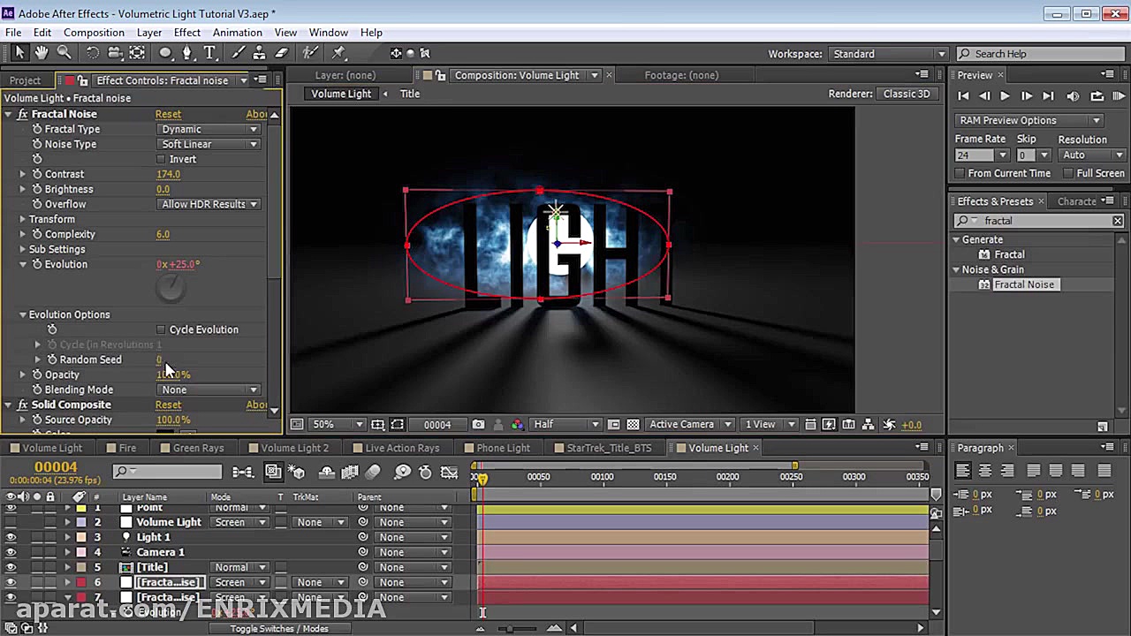Toggle eye icon for the [Title] layer
Viewport: 1131px width, 636px height.
pos(11,567)
